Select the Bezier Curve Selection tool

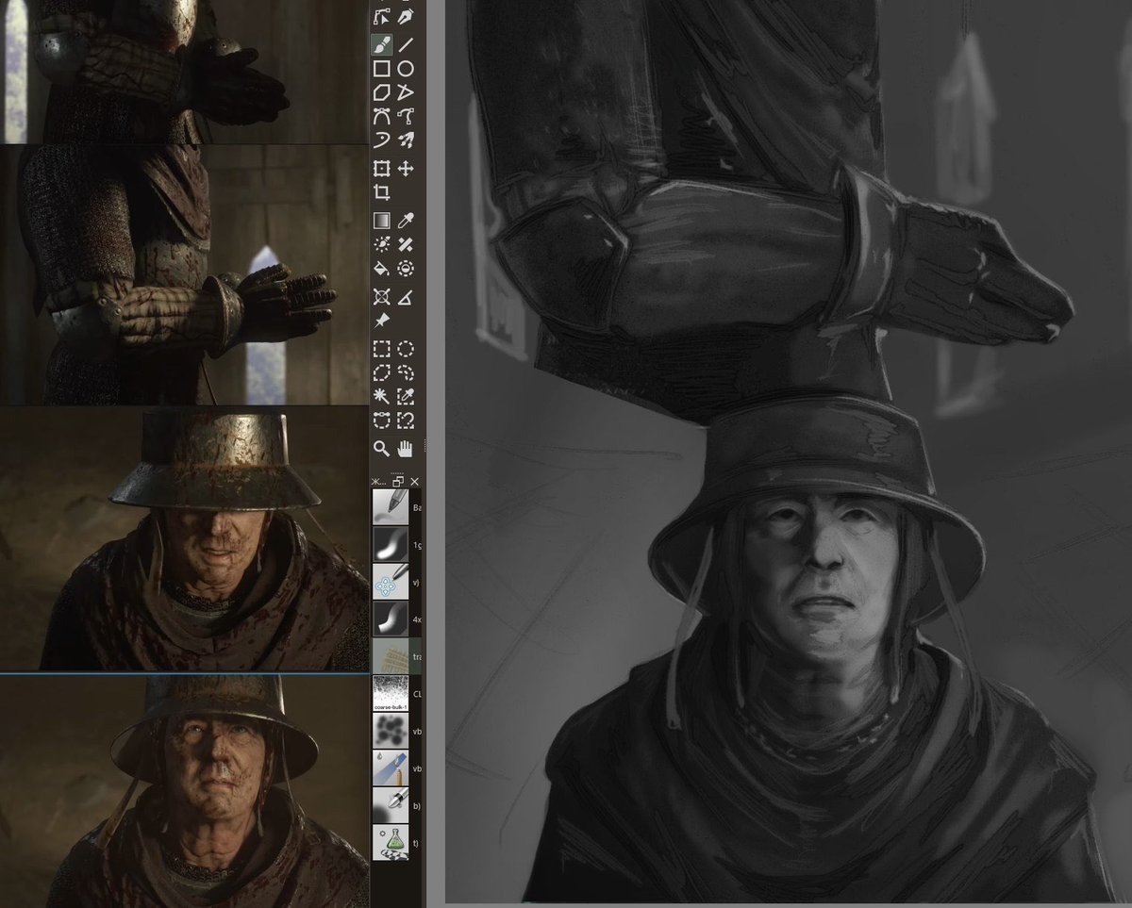(x=382, y=420)
